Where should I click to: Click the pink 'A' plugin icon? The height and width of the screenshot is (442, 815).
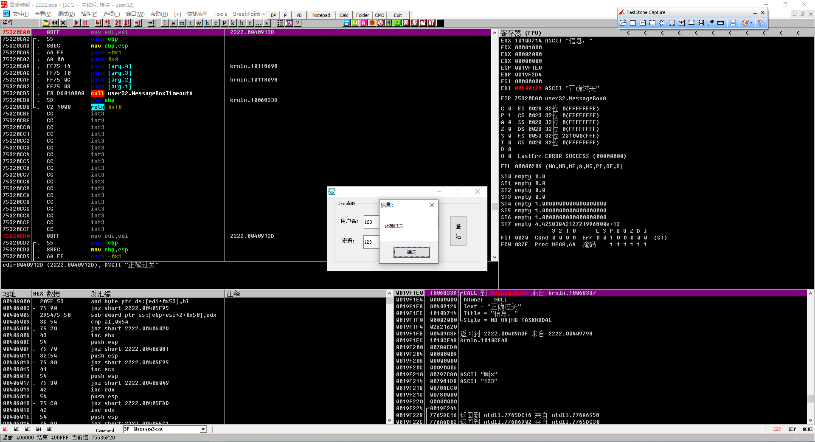(x=364, y=23)
